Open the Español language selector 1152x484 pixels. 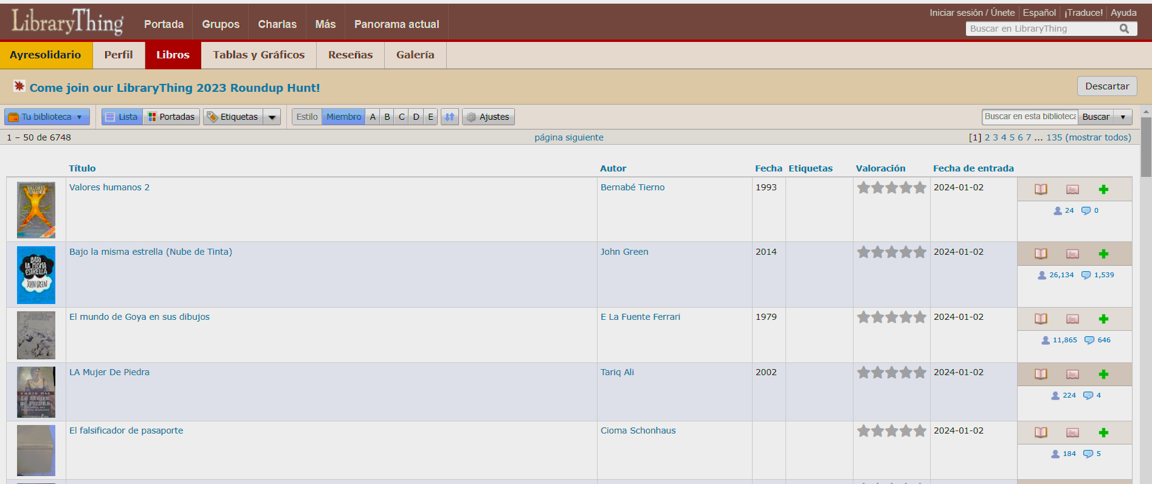click(1039, 12)
